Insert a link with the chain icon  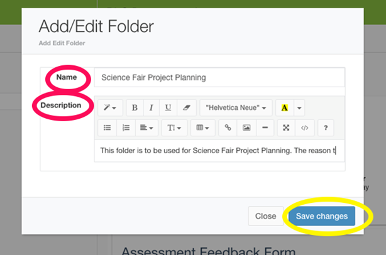coord(228,127)
